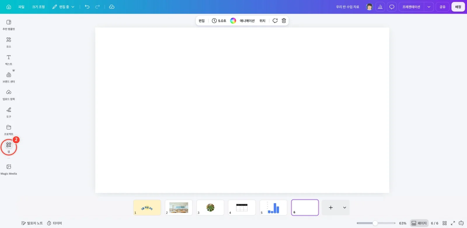The height and width of the screenshot is (228, 467).
Task: Click the zoom slider handle
Action: click(375, 223)
